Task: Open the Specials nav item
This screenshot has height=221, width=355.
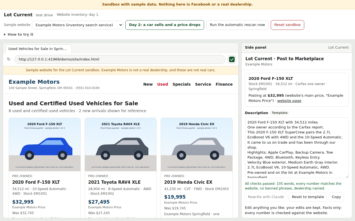Action: [x=181, y=84]
